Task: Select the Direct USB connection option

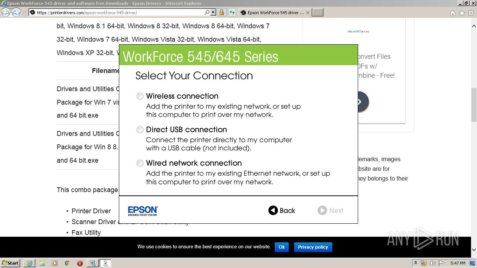Action: pos(140,130)
